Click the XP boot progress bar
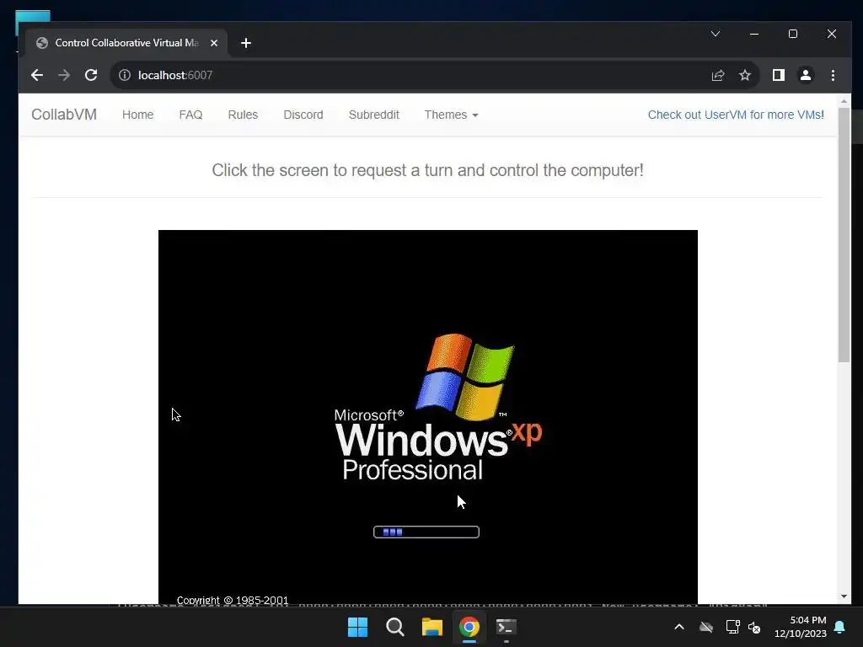The height and width of the screenshot is (647, 863). pos(426,532)
